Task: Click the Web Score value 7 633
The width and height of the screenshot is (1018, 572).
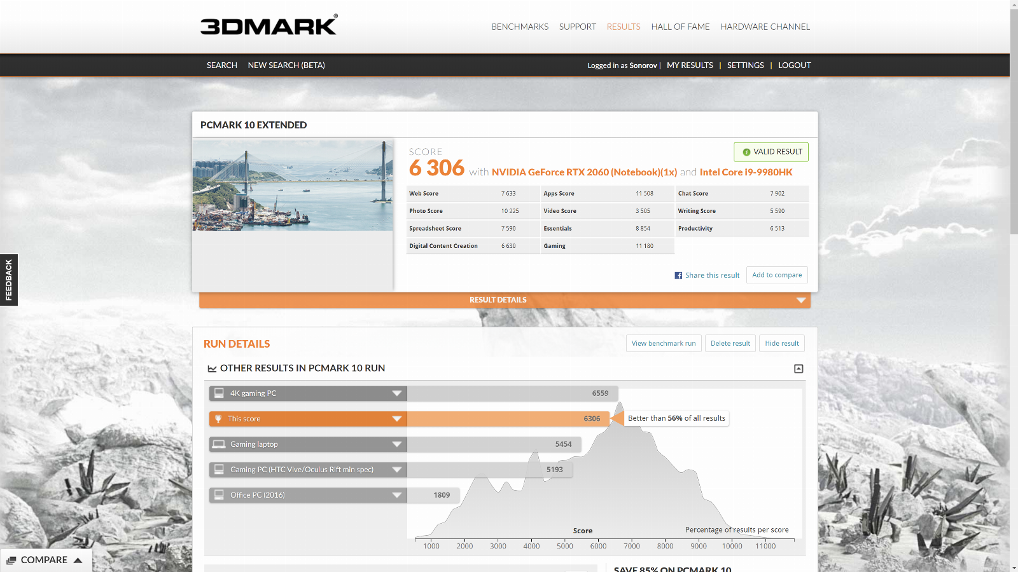Action: 508,194
